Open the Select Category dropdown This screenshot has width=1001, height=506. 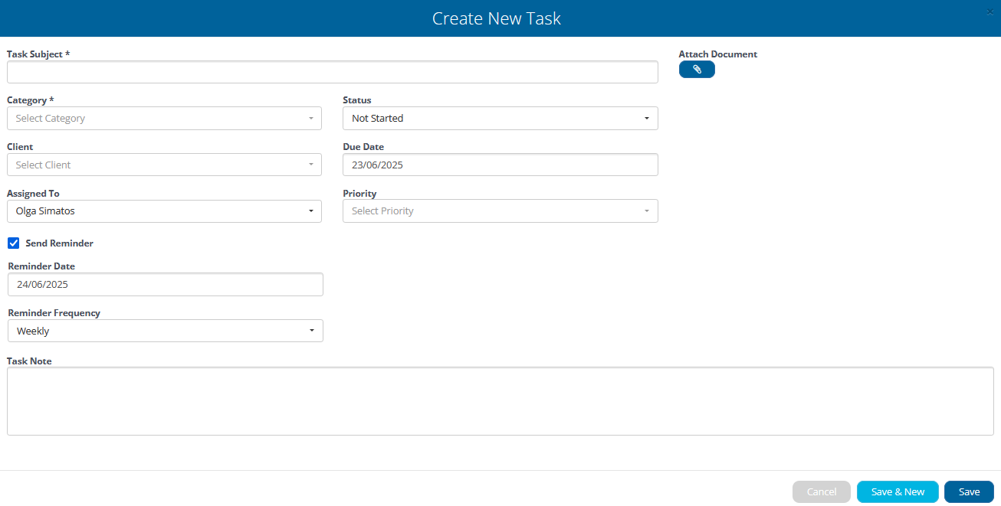point(164,119)
